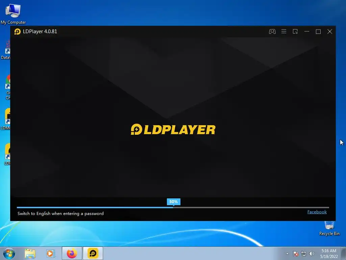Select the Recycle Bin desktop icon
346x260 pixels.
point(329,229)
